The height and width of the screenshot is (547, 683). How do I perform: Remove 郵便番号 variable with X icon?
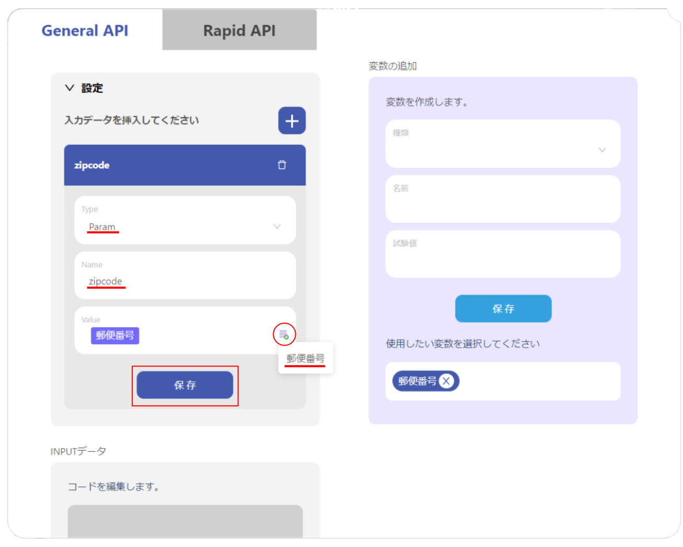point(446,381)
